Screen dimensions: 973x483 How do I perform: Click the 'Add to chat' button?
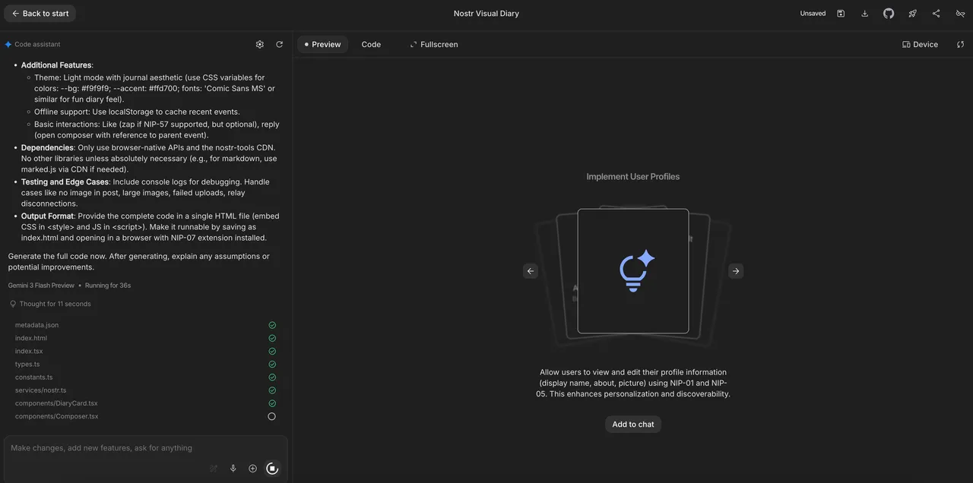(x=632, y=425)
